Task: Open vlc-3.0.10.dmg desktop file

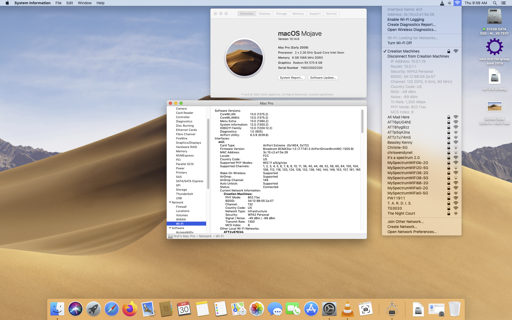Action: pos(494,77)
